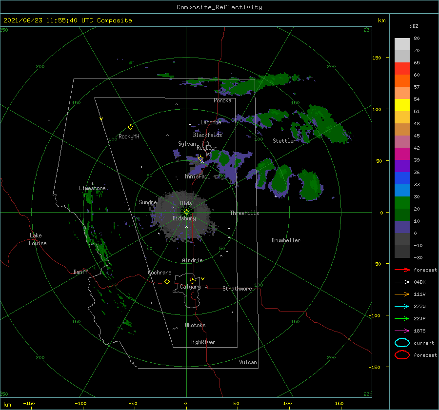This screenshot has width=439, height=410.
Task: Click the RockyMH label
Action: [x=129, y=137]
